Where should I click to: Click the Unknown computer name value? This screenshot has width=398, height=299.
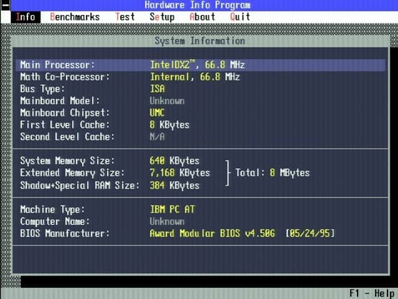pos(167,222)
